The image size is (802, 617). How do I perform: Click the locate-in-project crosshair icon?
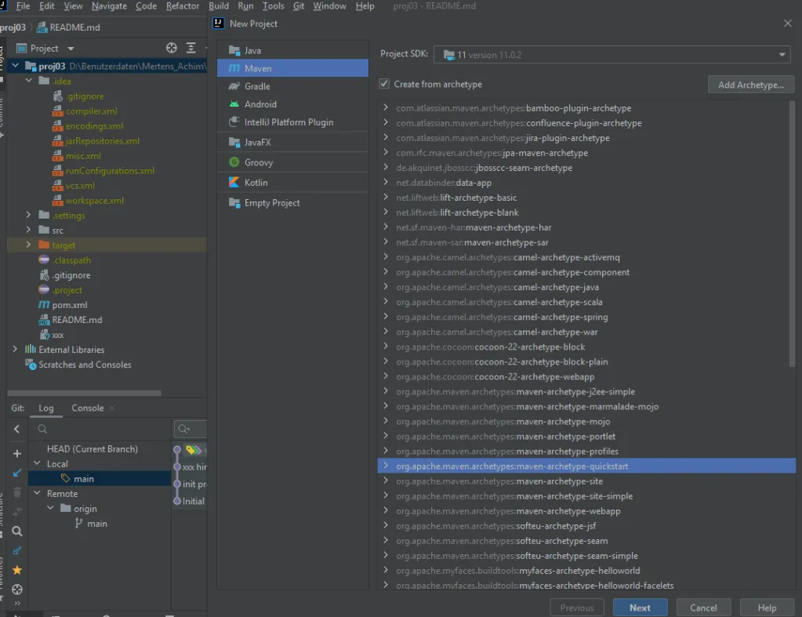172,48
